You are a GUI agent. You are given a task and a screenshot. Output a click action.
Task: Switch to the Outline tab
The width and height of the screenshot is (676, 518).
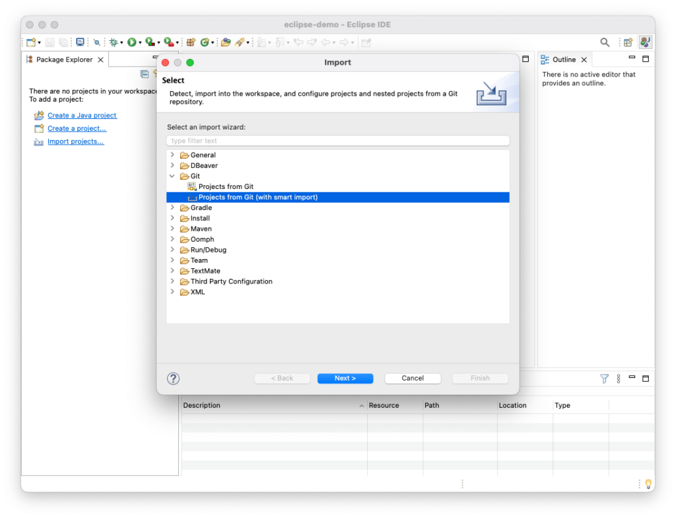tap(564, 59)
